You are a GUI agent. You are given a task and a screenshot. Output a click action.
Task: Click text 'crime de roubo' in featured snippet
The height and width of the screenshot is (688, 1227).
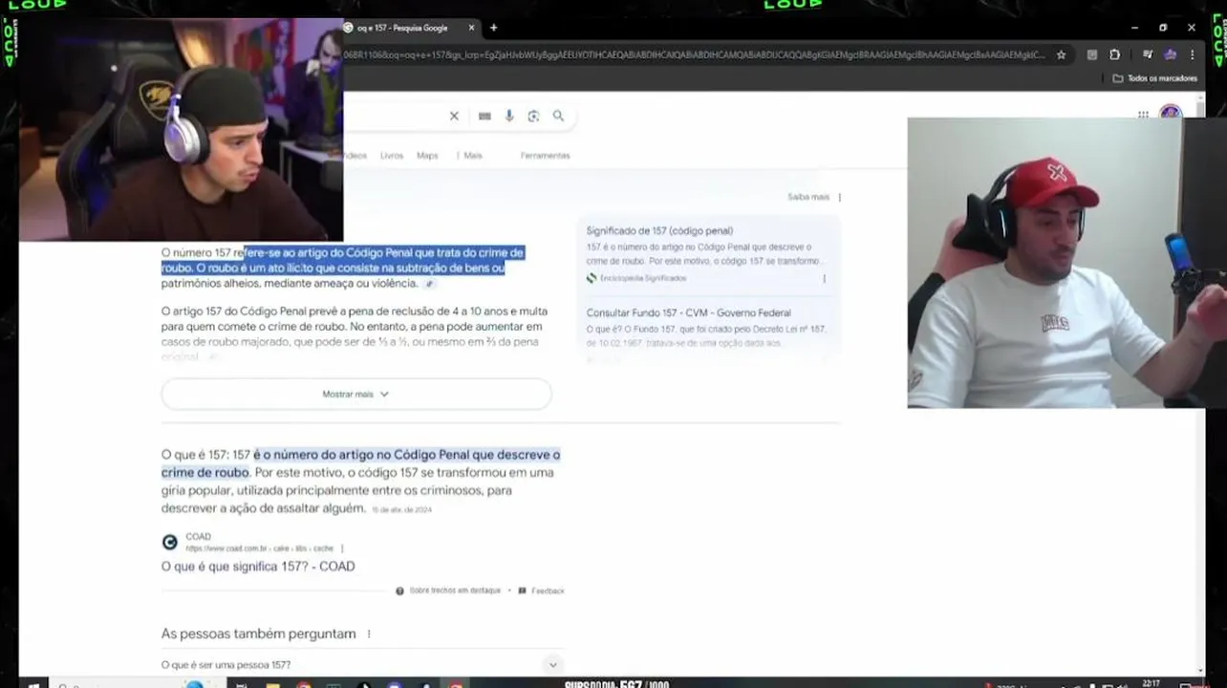coord(204,472)
